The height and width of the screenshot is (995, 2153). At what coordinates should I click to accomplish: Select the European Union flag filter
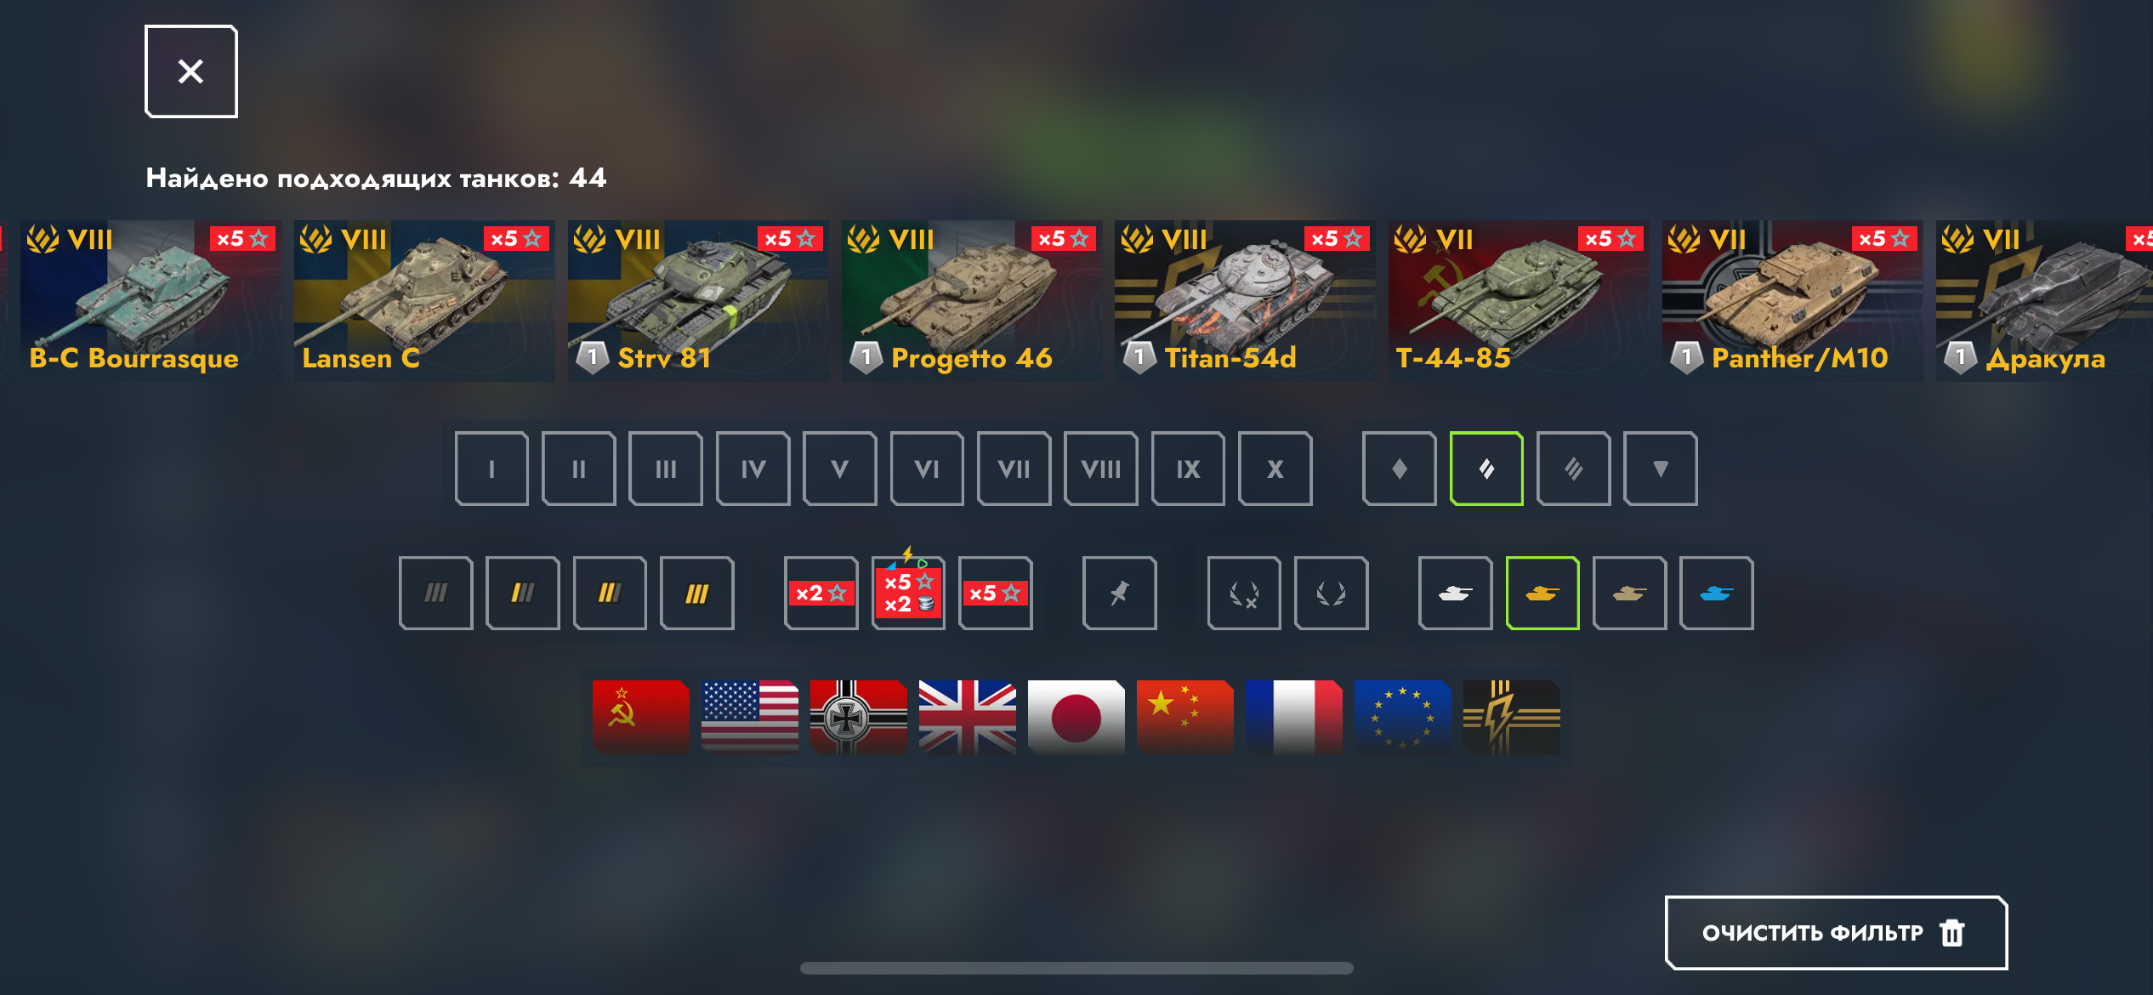[x=1403, y=717]
